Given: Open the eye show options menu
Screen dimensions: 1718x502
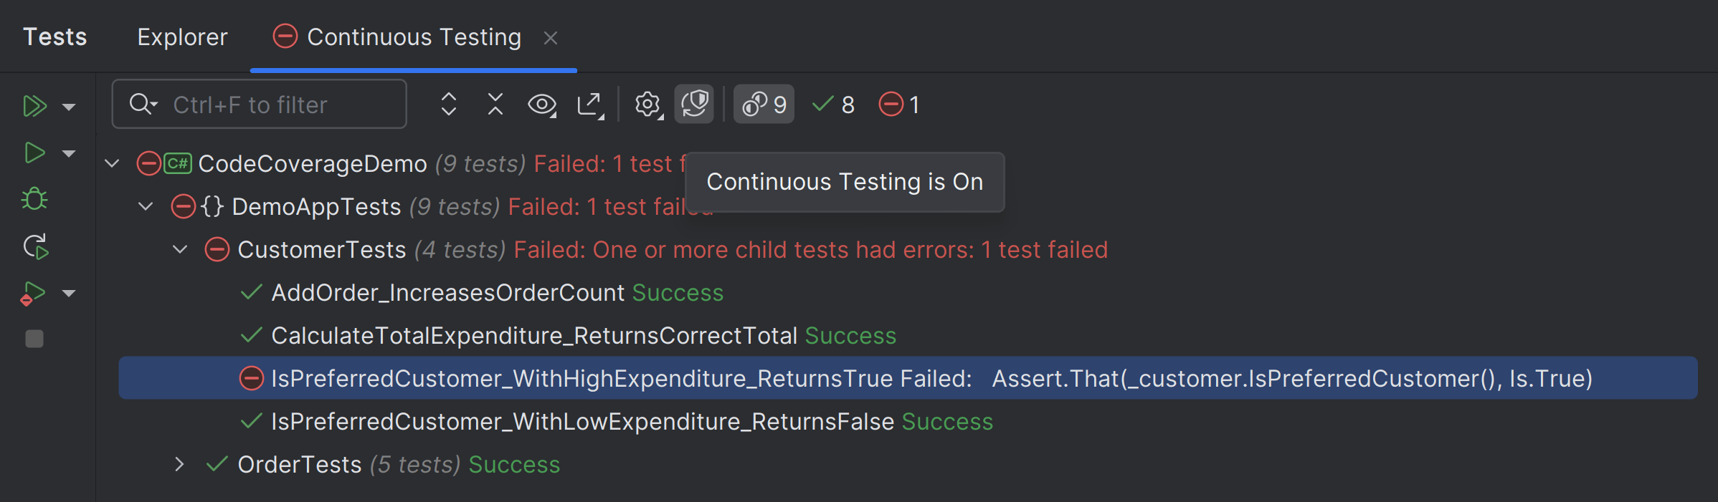Looking at the screenshot, I should [x=542, y=105].
